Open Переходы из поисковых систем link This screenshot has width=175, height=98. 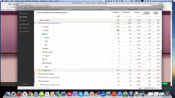tap(51, 23)
